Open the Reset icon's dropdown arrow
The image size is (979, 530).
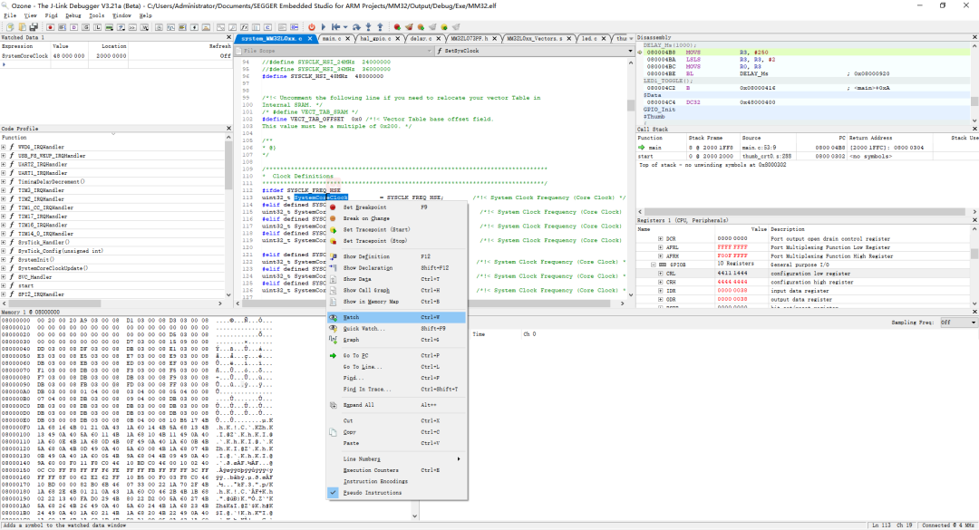(345, 27)
